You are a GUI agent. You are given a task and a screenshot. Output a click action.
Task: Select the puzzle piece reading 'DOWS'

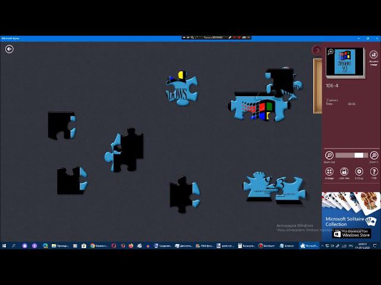(x=182, y=88)
